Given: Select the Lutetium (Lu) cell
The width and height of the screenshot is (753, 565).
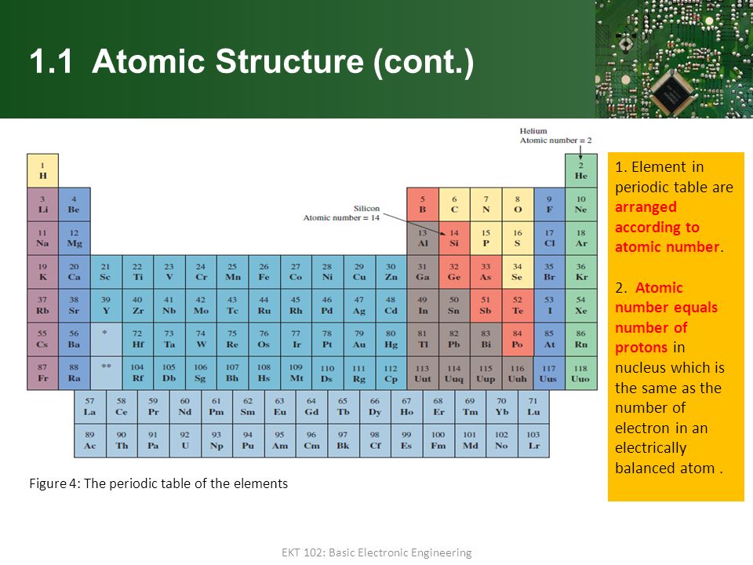Looking at the screenshot, I should [533, 406].
